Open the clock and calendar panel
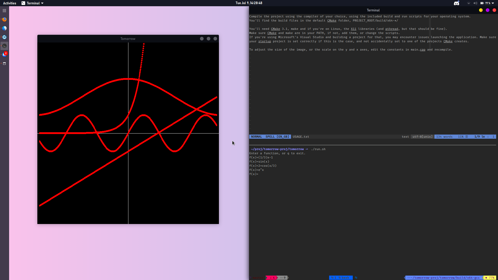Screen dimensions: 498x280 249,3
